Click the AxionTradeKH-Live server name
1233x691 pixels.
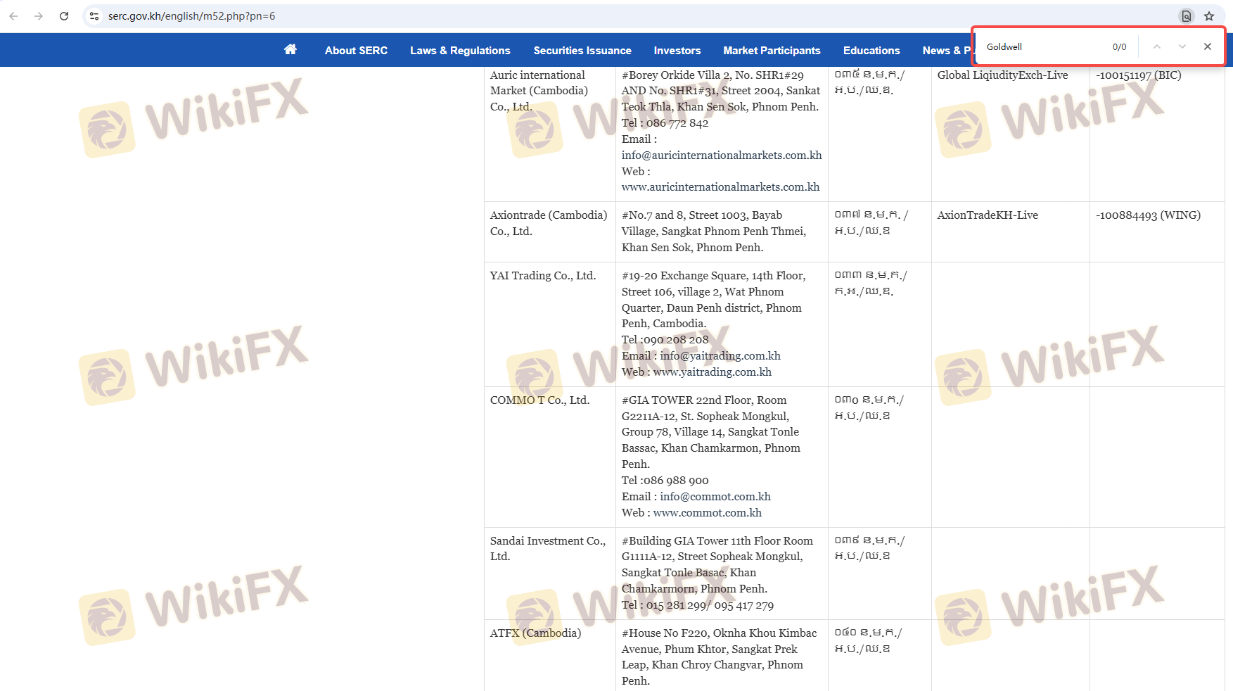tap(988, 215)
